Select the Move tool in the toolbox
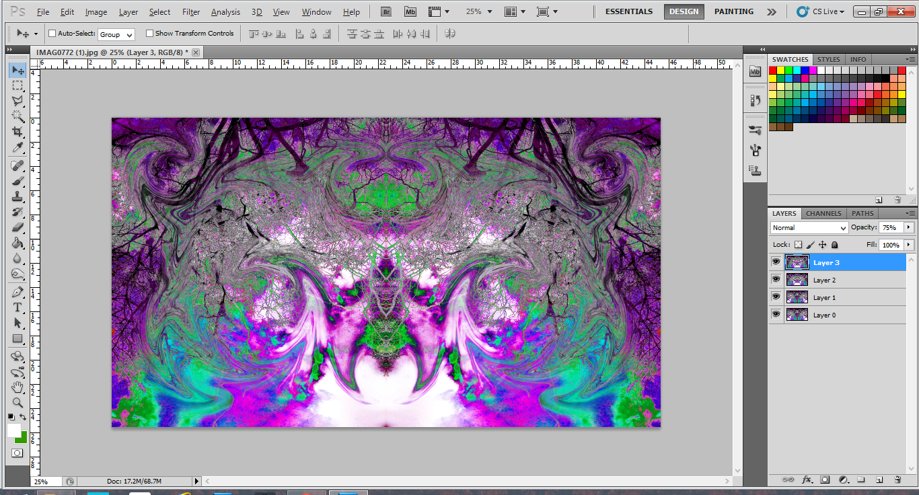The height and width of the screenshot is (495, 919). [x=17, y=70]
